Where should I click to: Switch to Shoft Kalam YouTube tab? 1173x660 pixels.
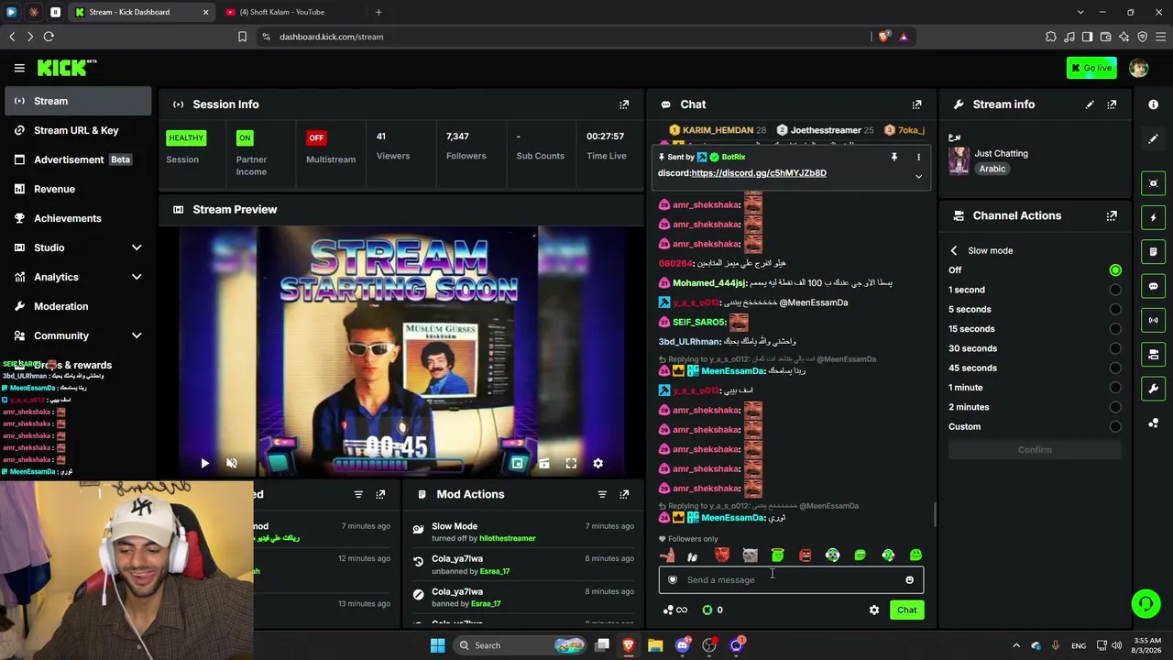coord(289,12)
